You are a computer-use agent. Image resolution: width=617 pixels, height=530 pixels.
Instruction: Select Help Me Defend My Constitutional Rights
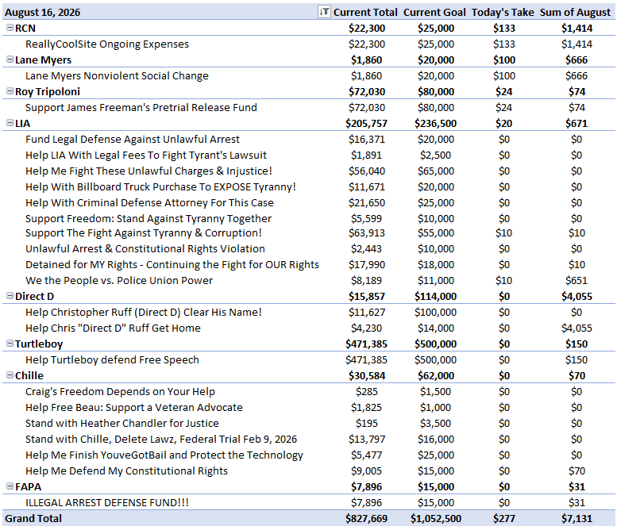(x=127, y=471)
